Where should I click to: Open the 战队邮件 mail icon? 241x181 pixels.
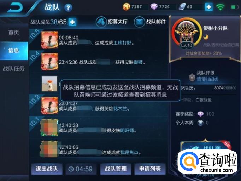coord(139,22)
